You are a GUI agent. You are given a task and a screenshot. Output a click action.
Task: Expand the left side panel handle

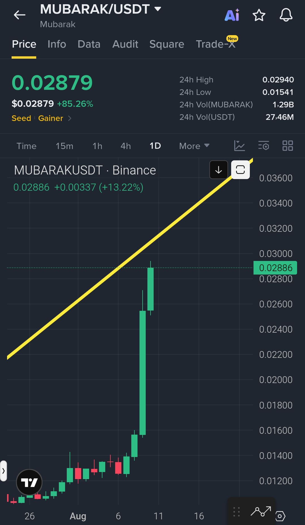coord(3,471)
